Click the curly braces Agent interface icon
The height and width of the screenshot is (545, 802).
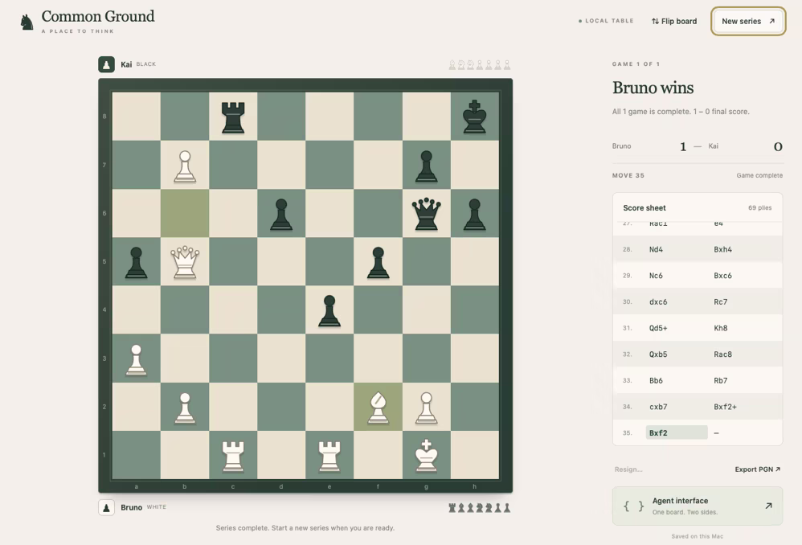(633, 506)
